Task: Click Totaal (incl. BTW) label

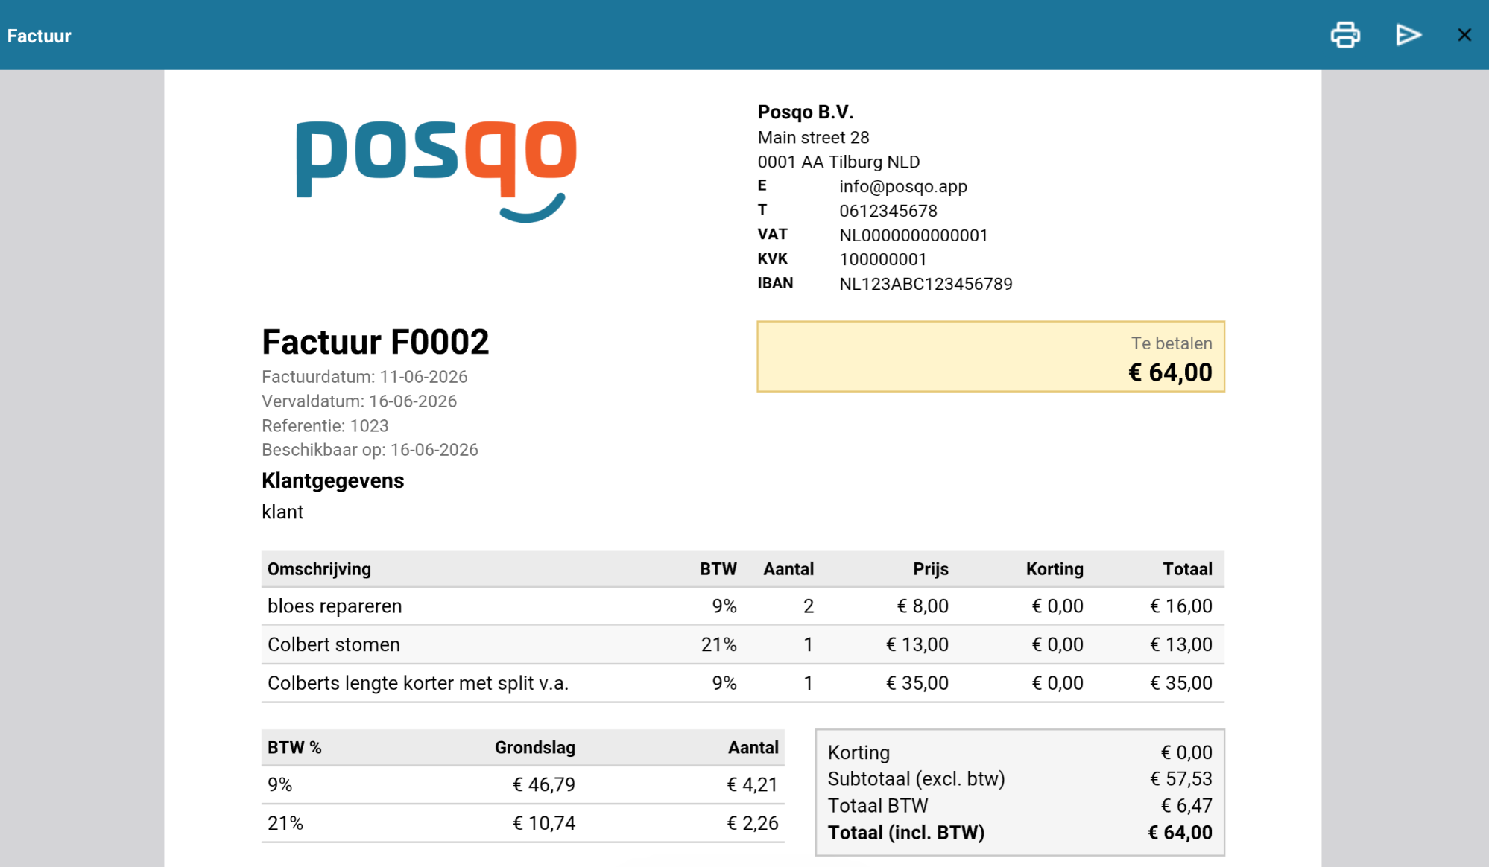Action: tap(905, 833)
